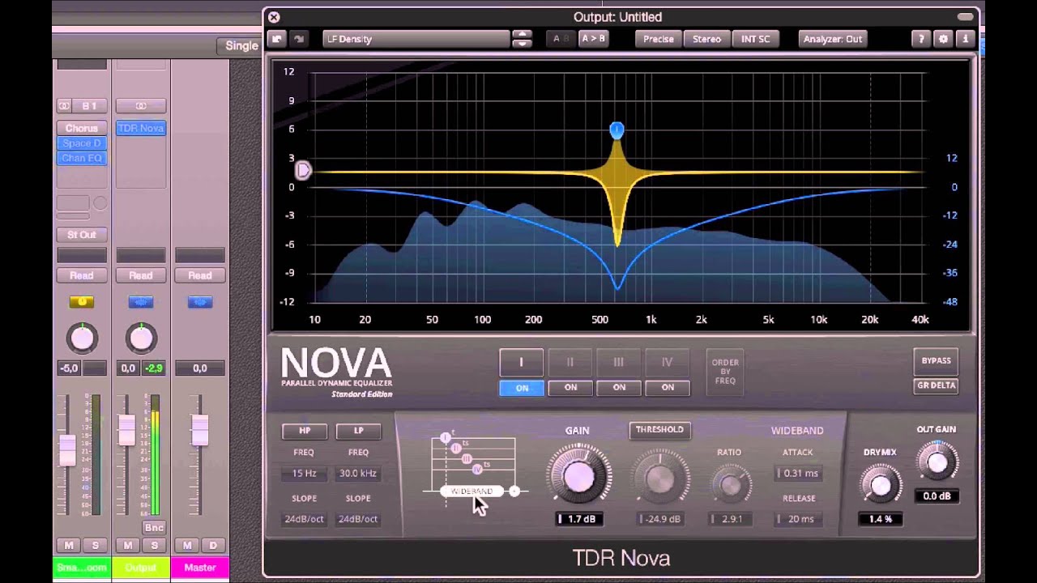Click the preset up/down stepper arrows
Viewport: 1037px width, 583px height.
click(x=523, y=39)
